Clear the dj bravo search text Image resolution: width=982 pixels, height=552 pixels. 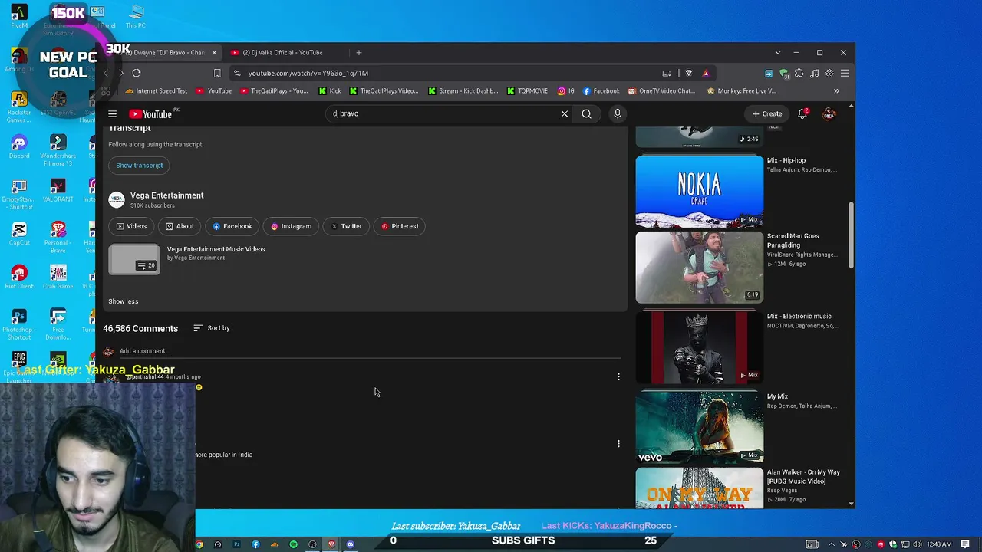(x=565, y=114)
